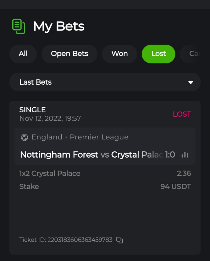Click the 94 USDT stake amount

(x=176, y=187)
